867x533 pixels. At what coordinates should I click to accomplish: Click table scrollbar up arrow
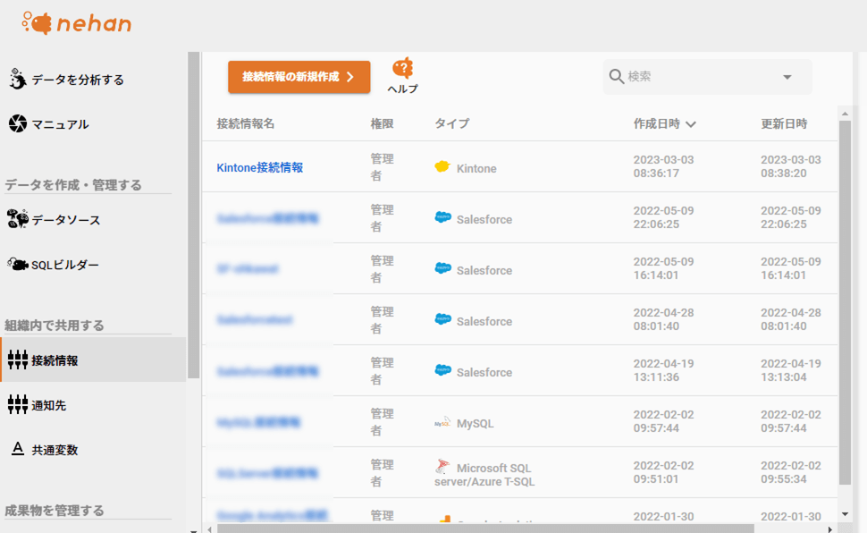click(x=845, y=114)
